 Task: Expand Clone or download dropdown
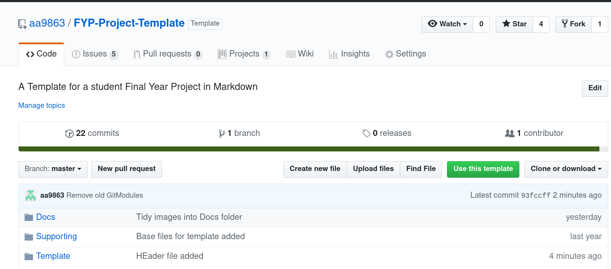coord(566,169)
